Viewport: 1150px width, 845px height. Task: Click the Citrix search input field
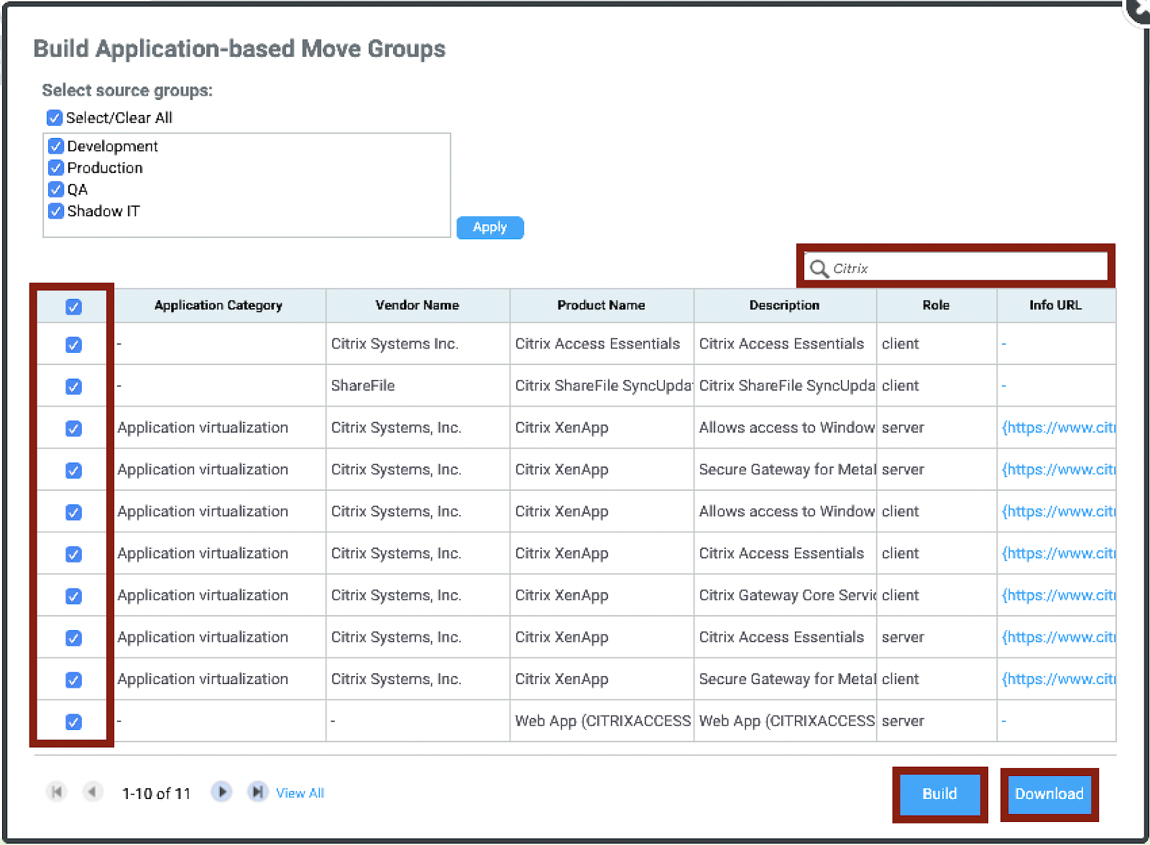click(963, 269)
